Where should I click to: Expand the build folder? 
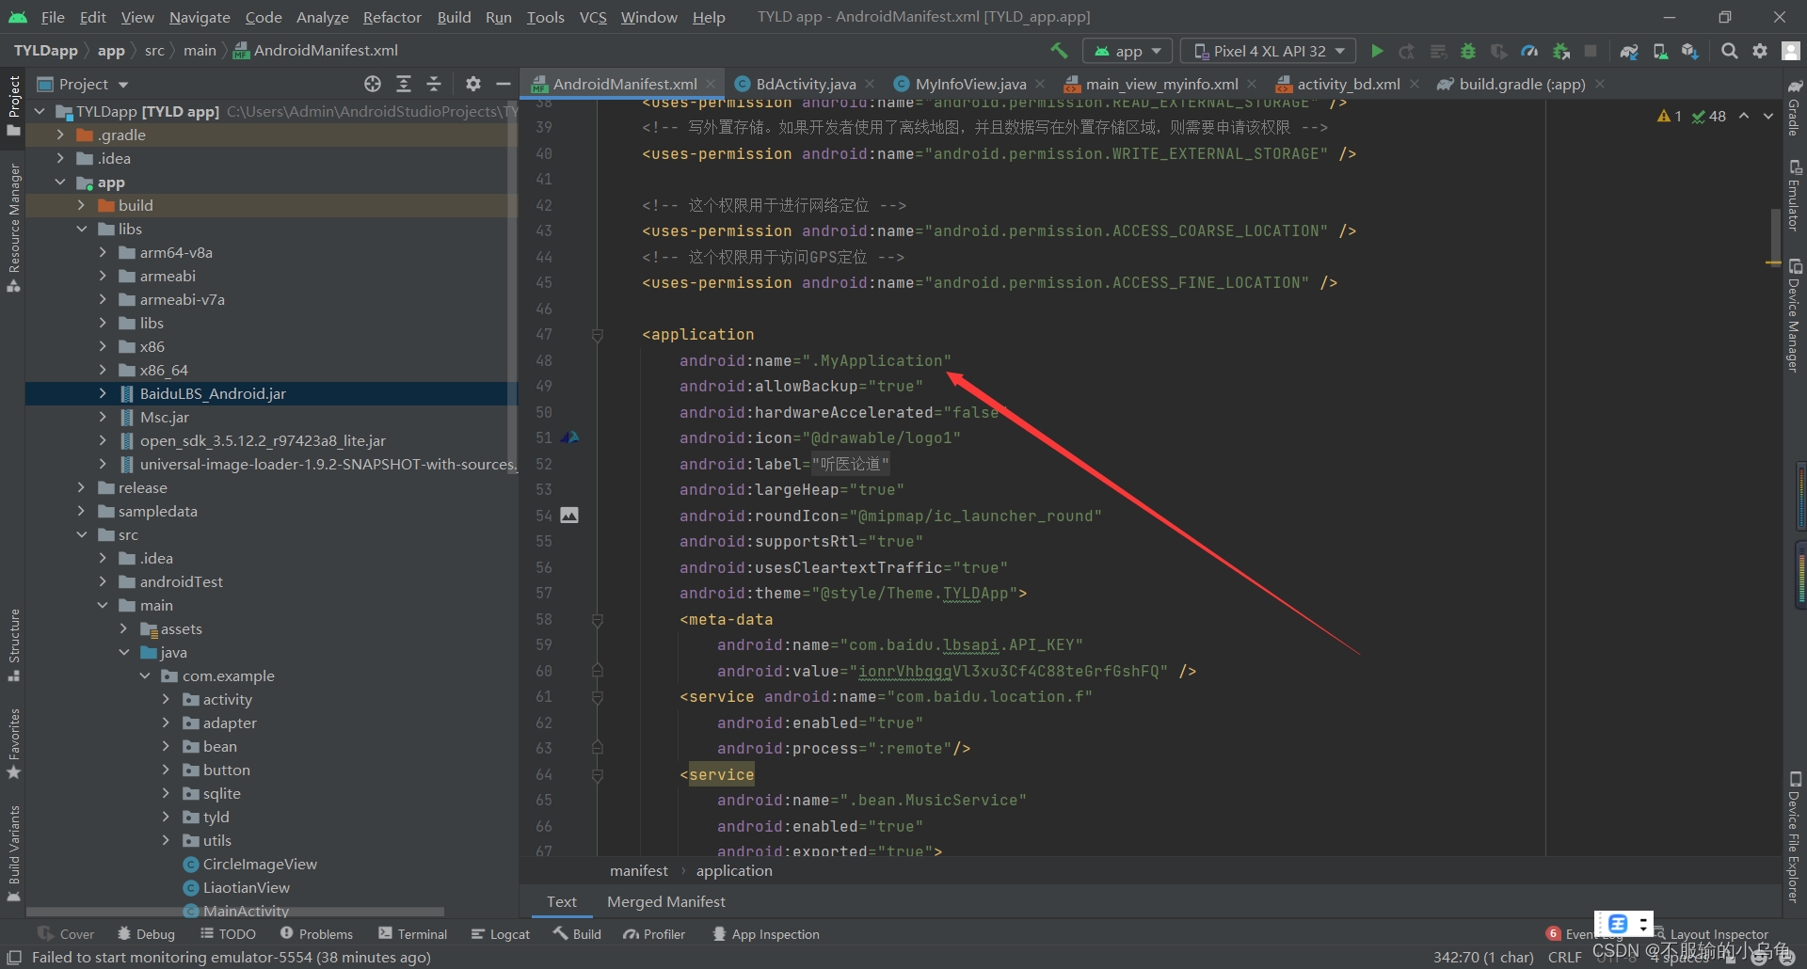click(81, 205)
